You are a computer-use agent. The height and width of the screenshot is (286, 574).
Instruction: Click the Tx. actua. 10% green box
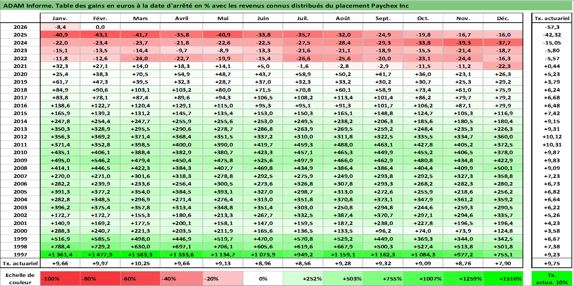click(552, 278)
